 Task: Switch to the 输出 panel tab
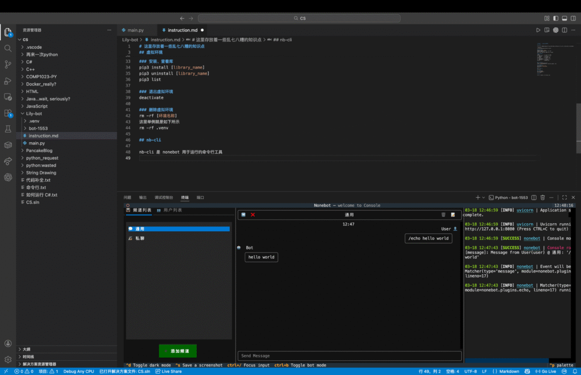click(142, 198)
